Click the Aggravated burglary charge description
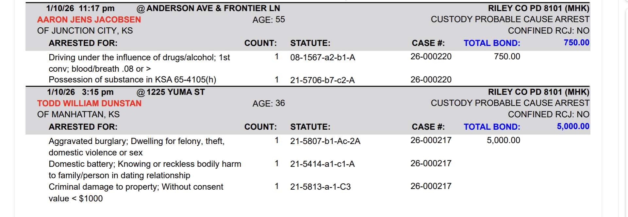 point(137,141)
